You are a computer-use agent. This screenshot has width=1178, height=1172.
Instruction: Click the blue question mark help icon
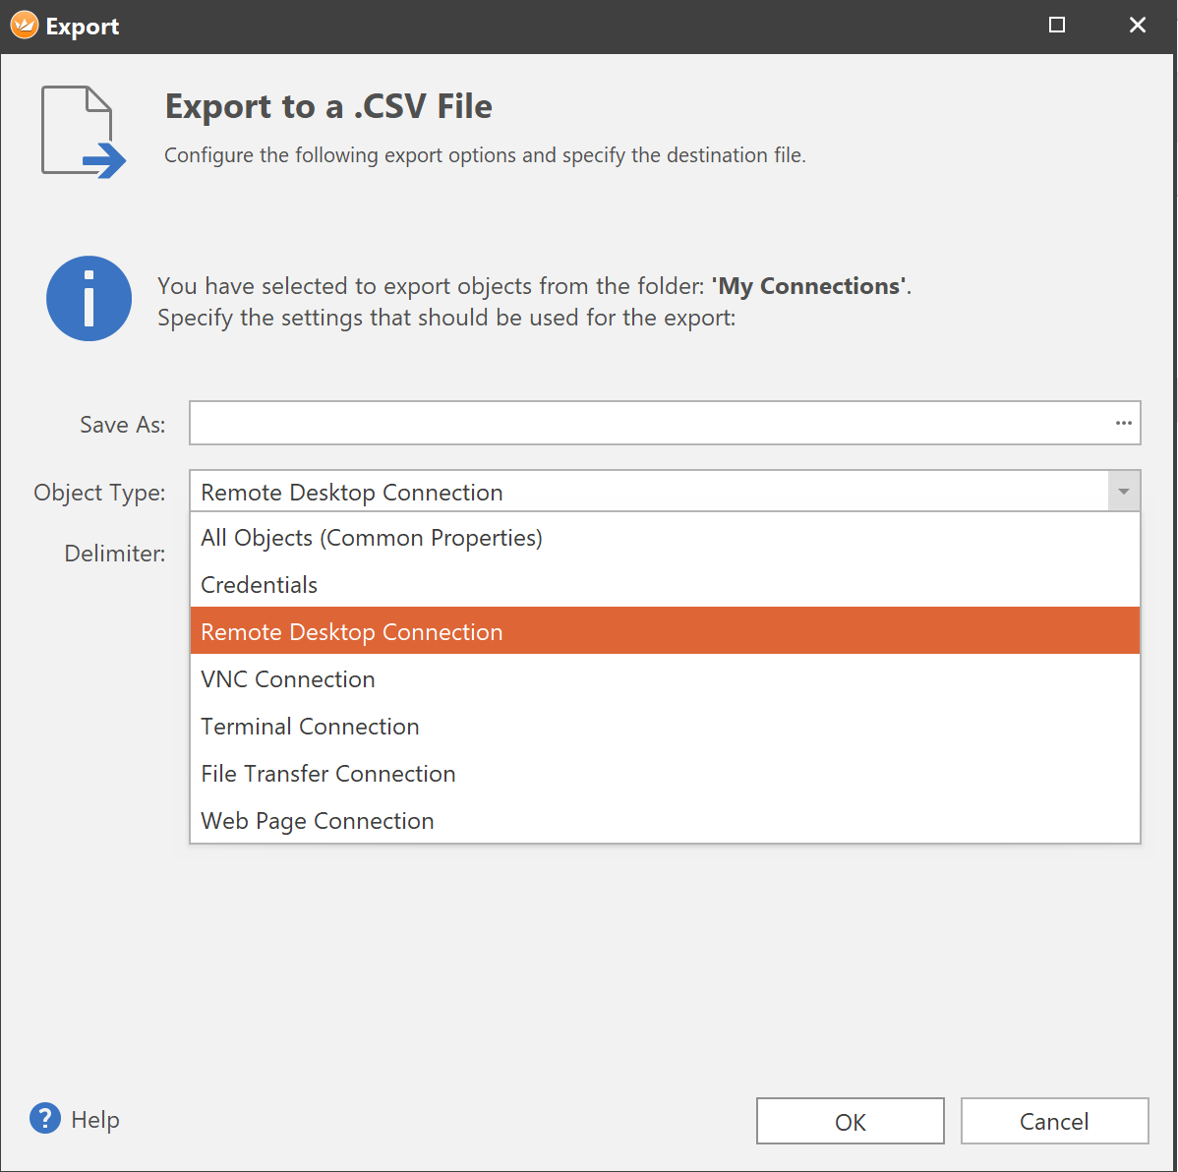pos(45,1118)
